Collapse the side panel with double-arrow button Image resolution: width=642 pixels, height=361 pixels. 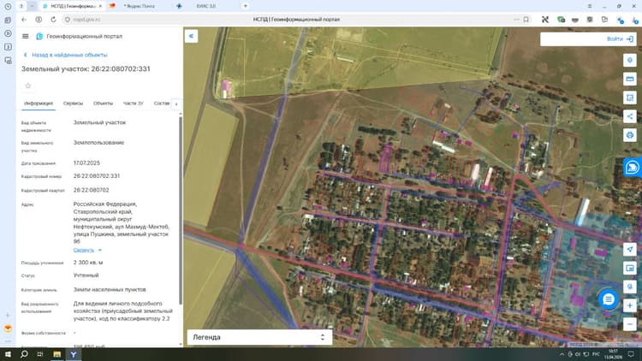191,36
